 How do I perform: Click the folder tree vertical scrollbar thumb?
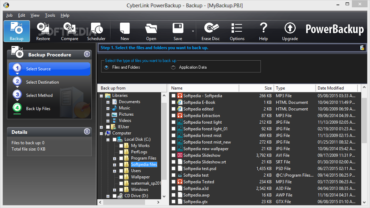pyautogui.click(x=164, y=141)
